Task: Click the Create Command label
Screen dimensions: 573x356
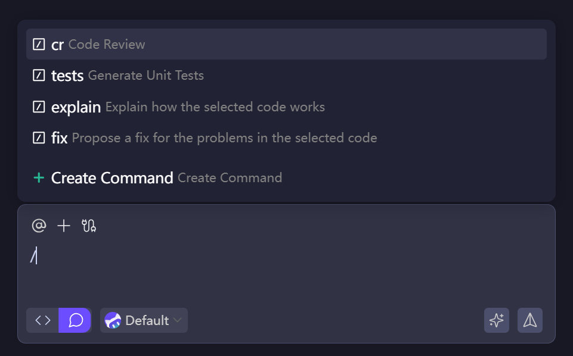Action: tap(112, 177)
